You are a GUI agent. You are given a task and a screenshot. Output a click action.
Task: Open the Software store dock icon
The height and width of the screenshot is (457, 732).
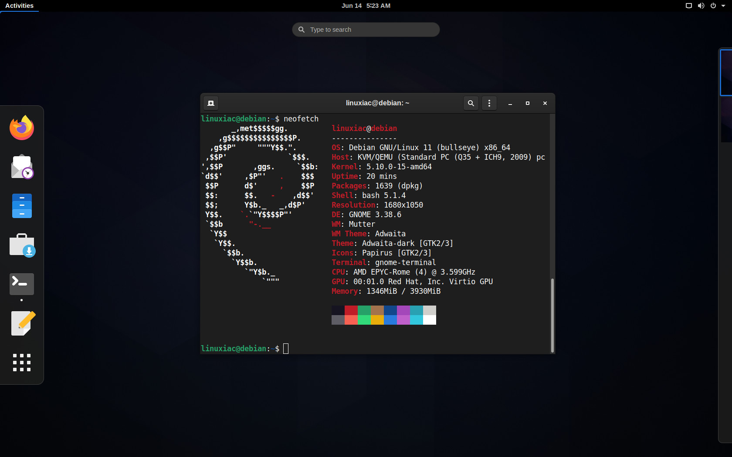(x=22, y=245)
